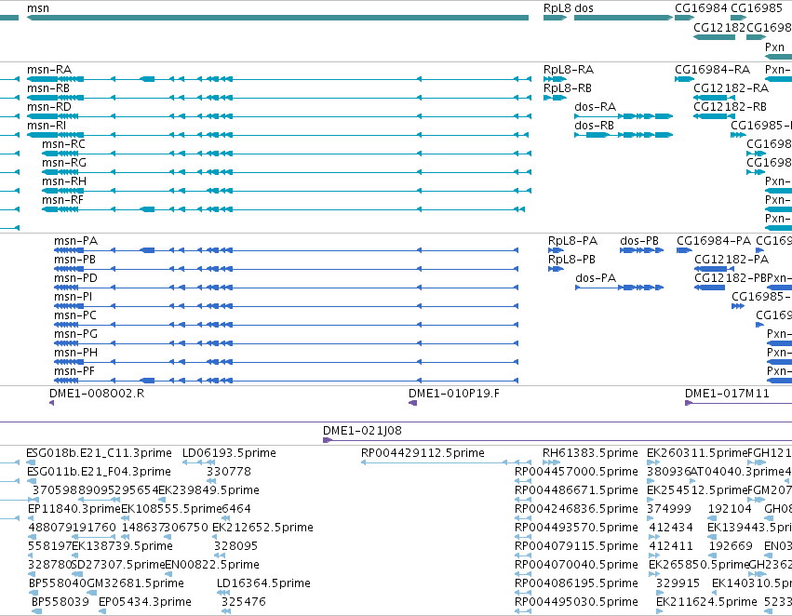792x616 pixels.
Task: Open the CG16984-PA protein feature
Action: 684,250
